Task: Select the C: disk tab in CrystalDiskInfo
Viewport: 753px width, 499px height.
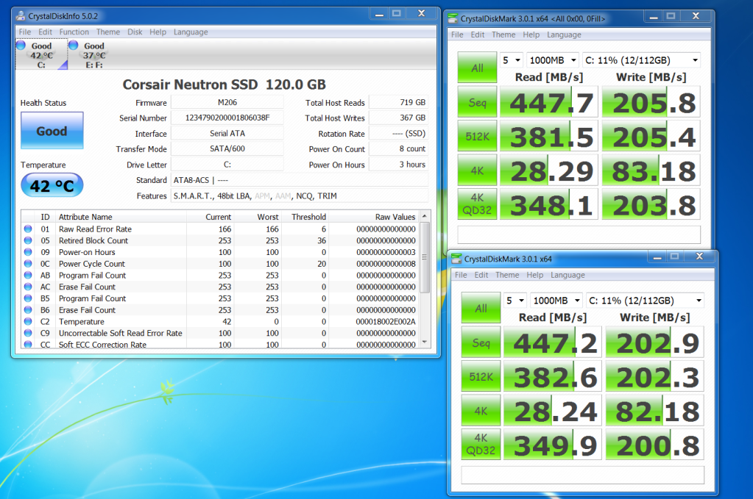Action: [x=41, y=54]
